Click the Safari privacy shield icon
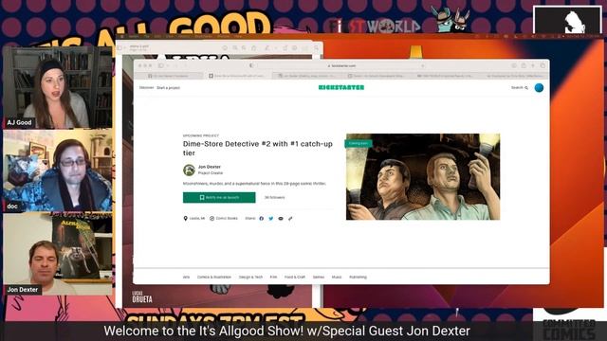 (x=251, y=65)
